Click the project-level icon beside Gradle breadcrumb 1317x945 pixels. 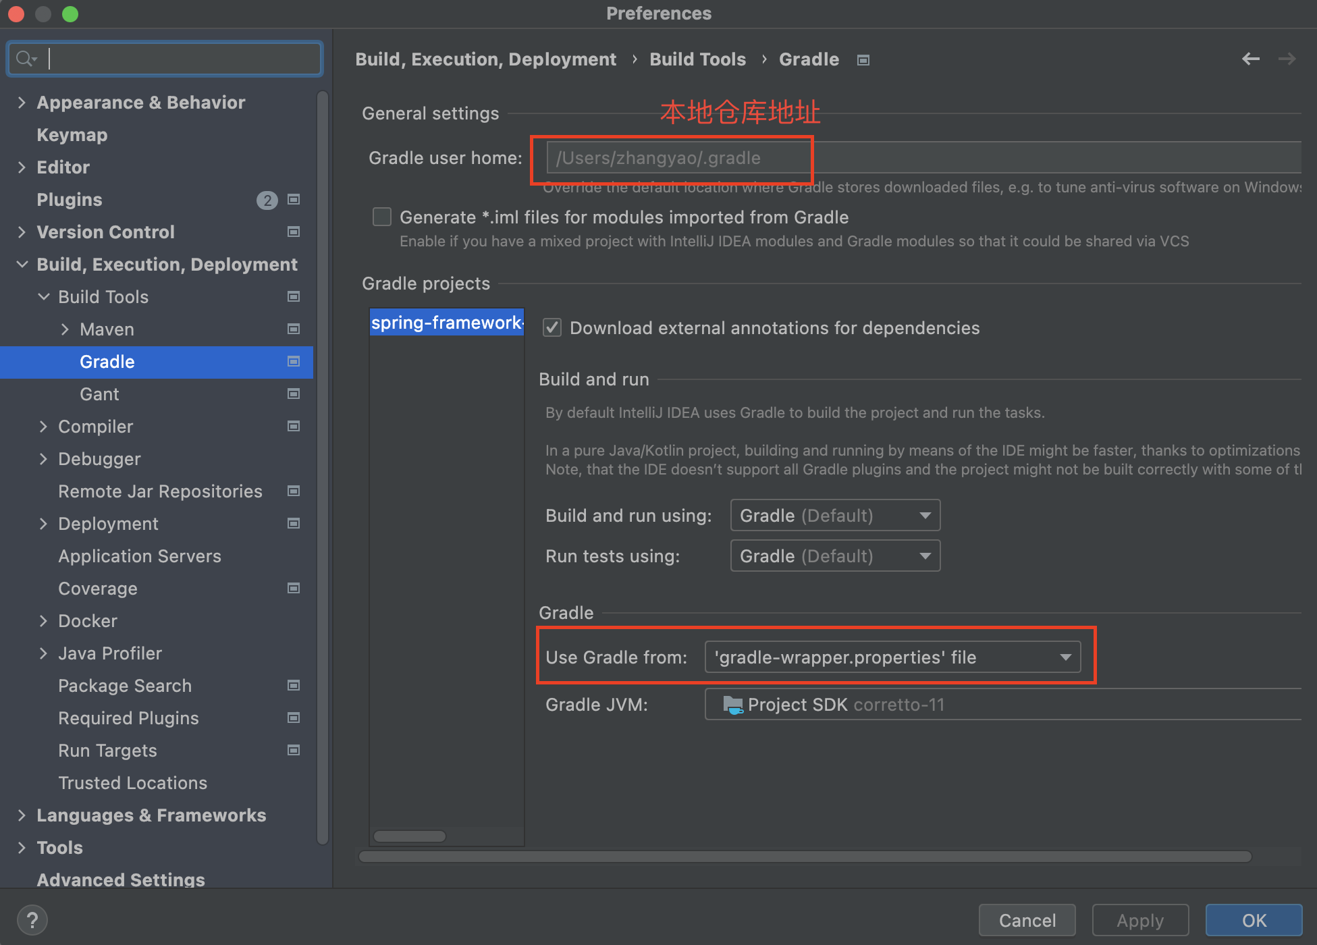point(863,60)
